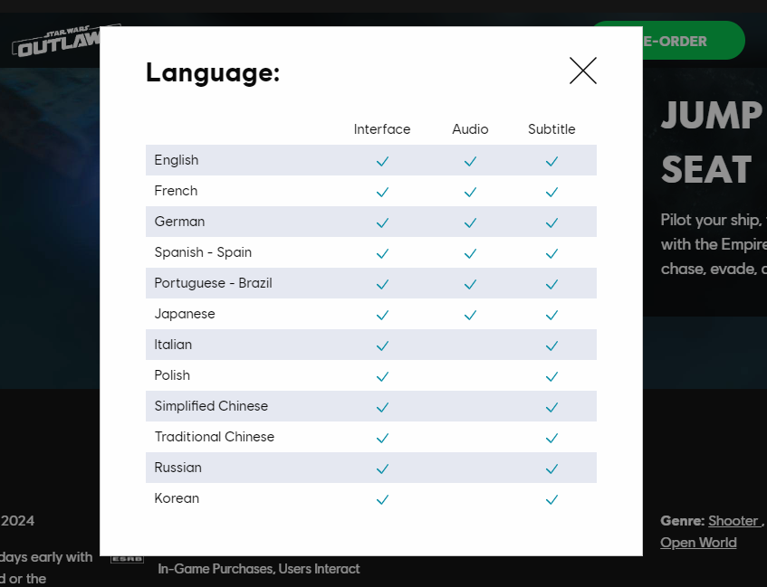Click the Korean Subtitle checkmark
Viewport: 767px width, 587px height.
551,499
